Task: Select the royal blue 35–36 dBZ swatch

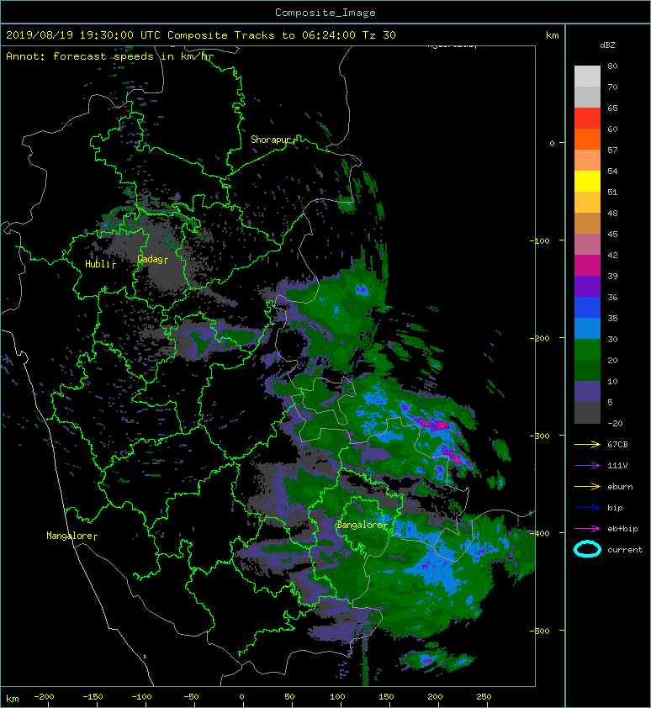Action: pyautogui.click(x=587, y=307)
